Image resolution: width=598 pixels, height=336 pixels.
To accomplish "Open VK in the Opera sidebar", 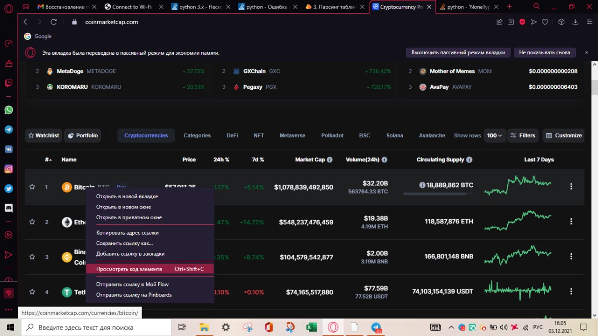I will click(x=8, y=149).
